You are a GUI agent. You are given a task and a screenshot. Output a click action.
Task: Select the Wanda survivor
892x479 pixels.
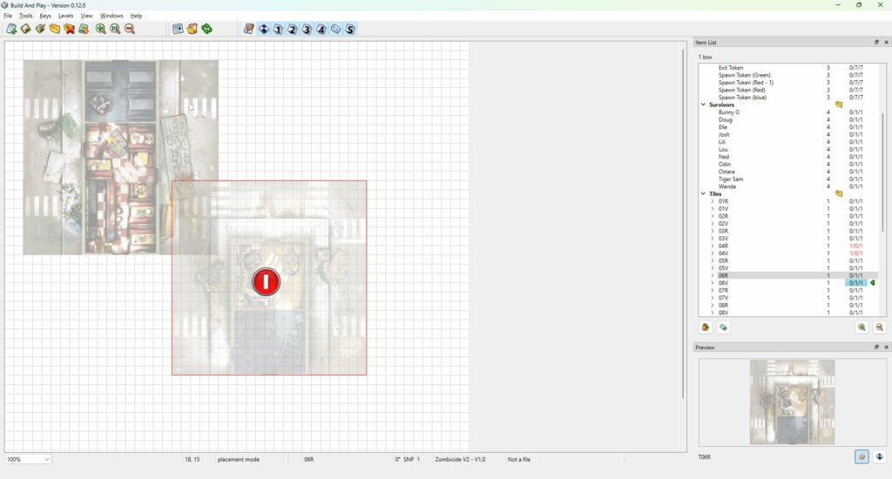tap(727, 186)
